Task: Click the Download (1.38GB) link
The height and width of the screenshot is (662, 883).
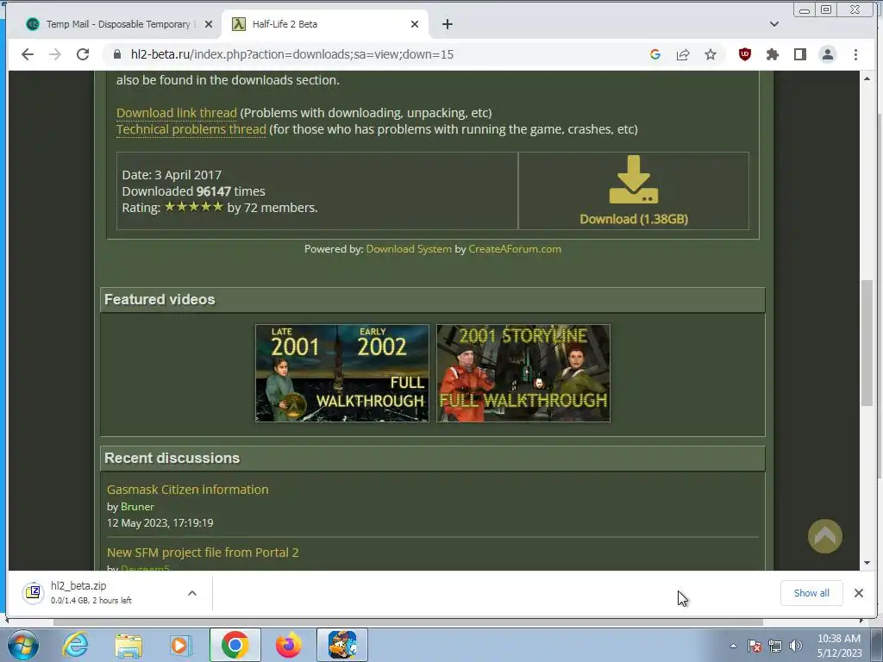Action: click(634, 219)
